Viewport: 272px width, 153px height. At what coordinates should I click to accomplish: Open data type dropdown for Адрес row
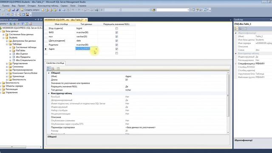(x=96, y=49)
